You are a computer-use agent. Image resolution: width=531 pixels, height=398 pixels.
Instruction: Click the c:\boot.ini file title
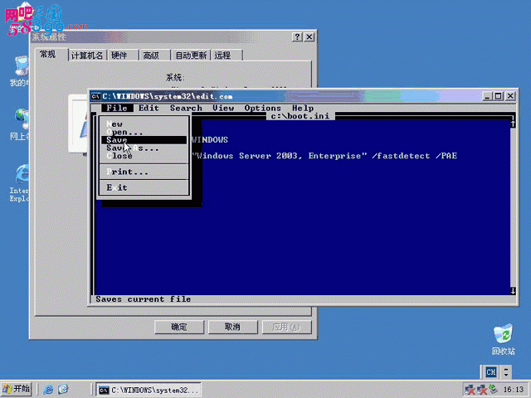(x=300, y=116)
